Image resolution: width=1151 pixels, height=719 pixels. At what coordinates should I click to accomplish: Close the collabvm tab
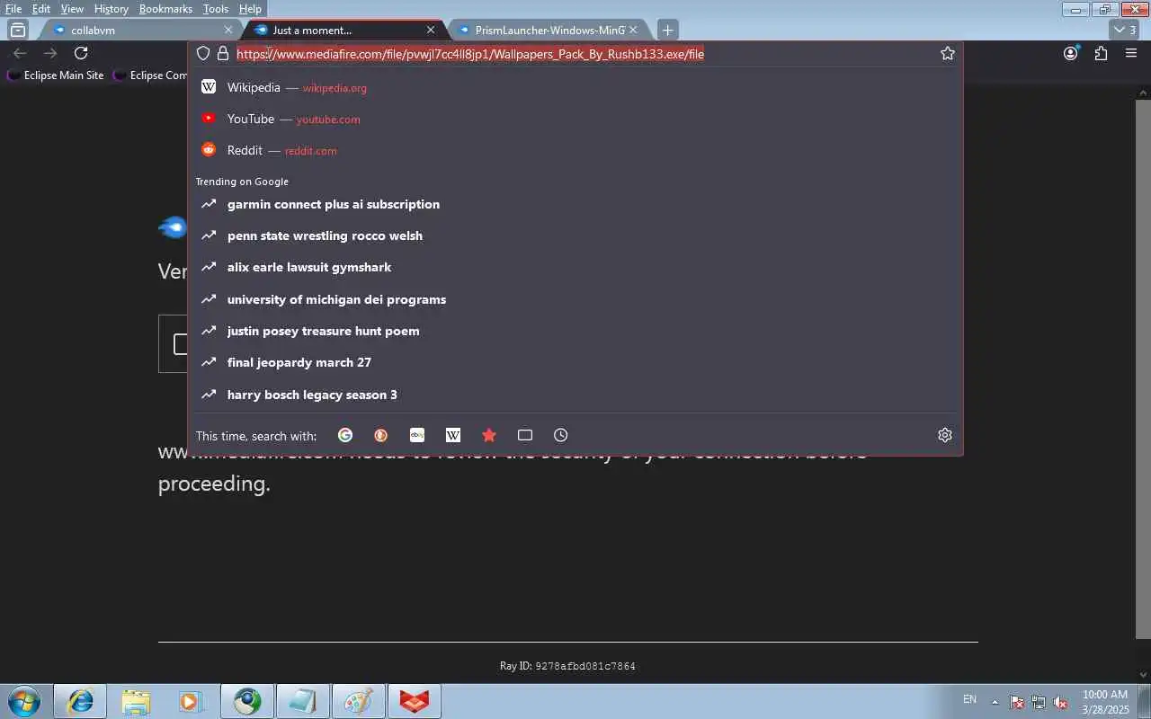tap(228, 30)
